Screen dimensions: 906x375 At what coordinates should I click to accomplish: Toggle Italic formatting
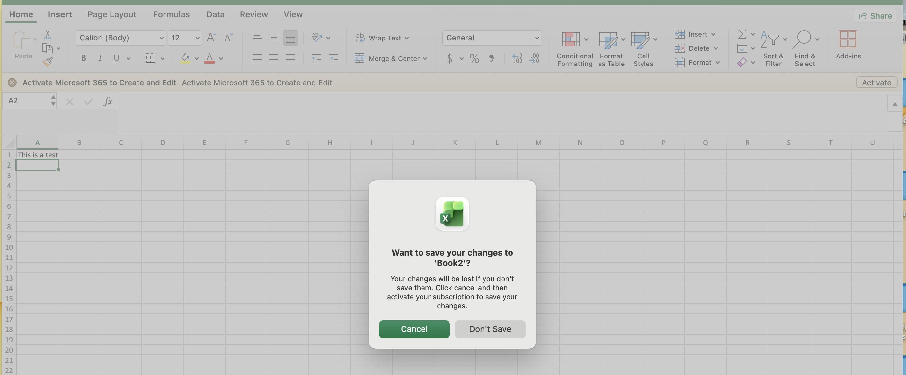100,58
